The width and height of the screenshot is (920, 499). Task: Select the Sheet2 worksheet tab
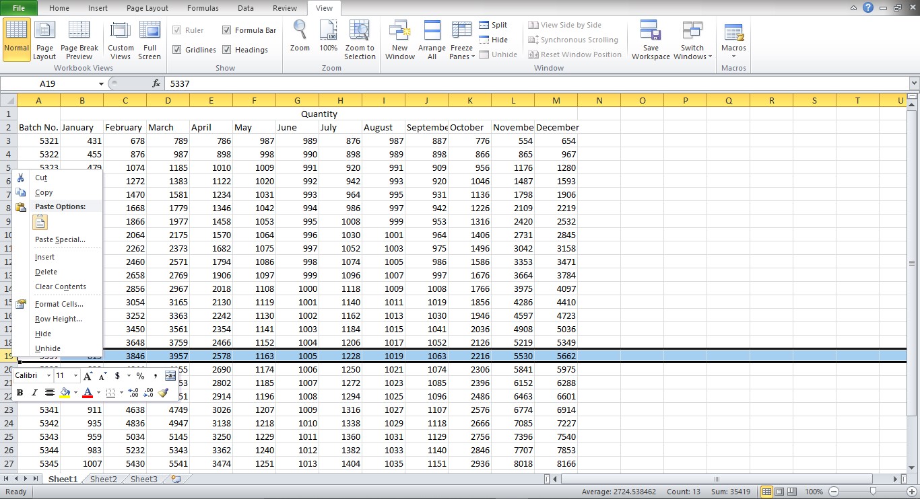tap(102, 479)
